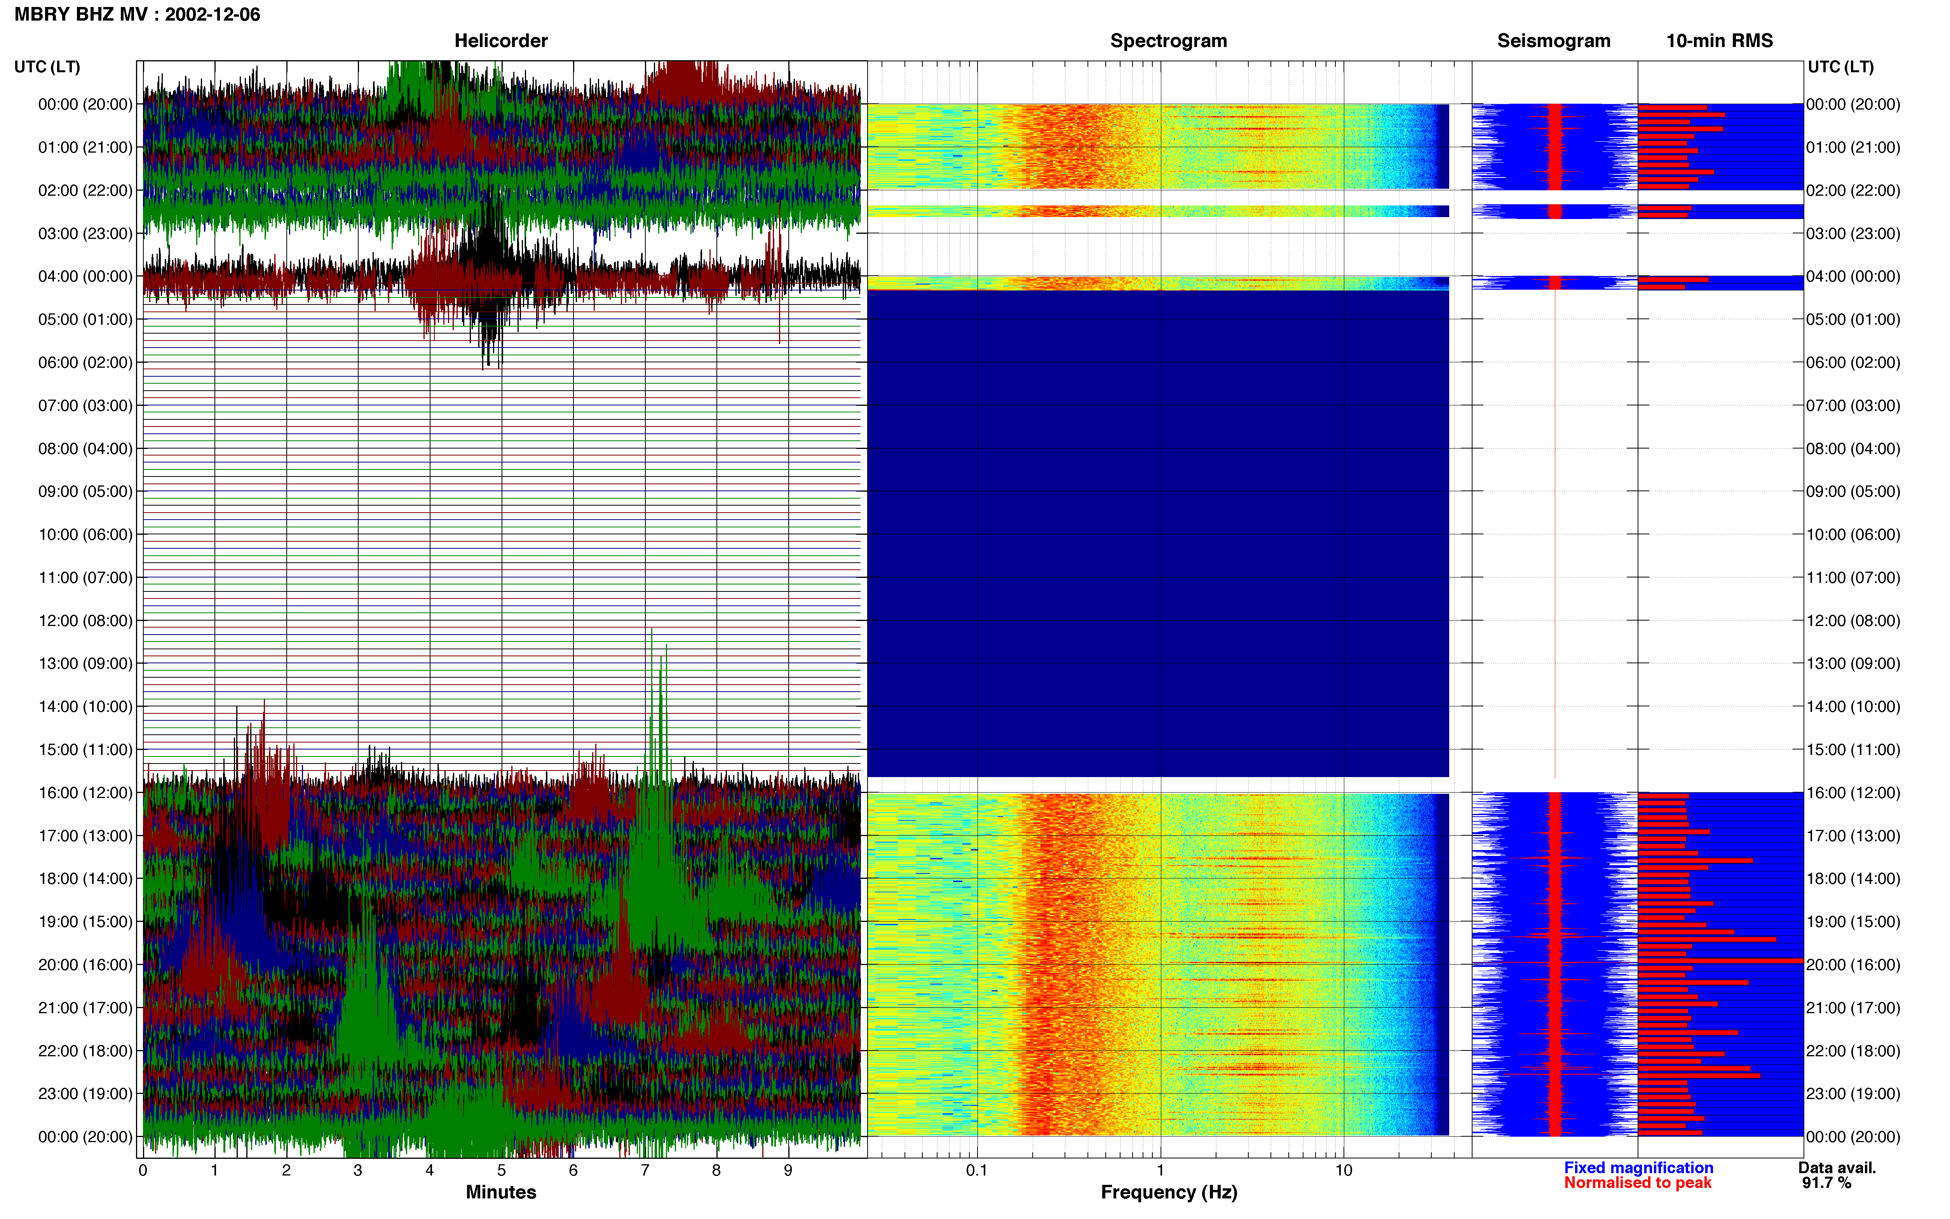Click the left '07:00 (03:00)' time label
The height and width of the screenshot is (1219, 1950).
tap(85, 405)
